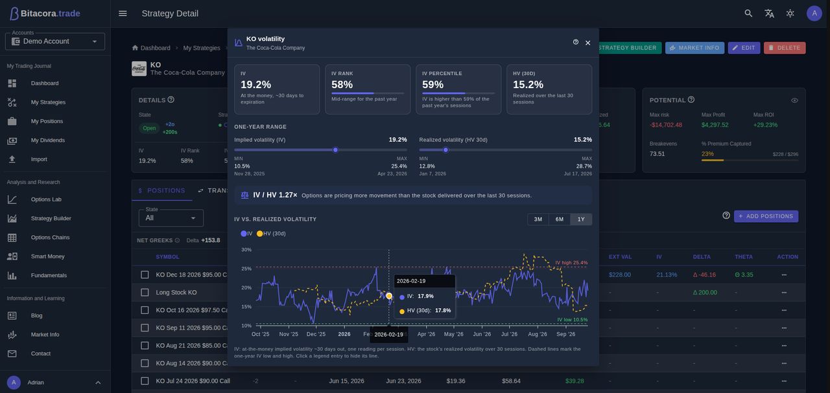Screen dimensions: 830x393
Task: Open My Dividends in the sidebar
Action: pos(55,140)
